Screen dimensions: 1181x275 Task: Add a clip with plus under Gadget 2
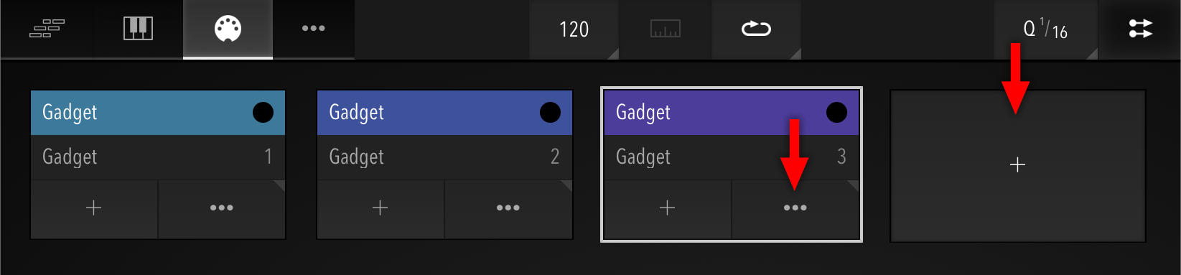380,208
